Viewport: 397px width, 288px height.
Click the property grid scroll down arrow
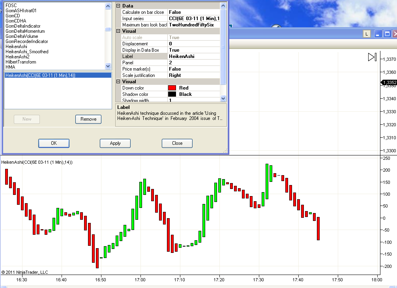[x=223, y=99]
